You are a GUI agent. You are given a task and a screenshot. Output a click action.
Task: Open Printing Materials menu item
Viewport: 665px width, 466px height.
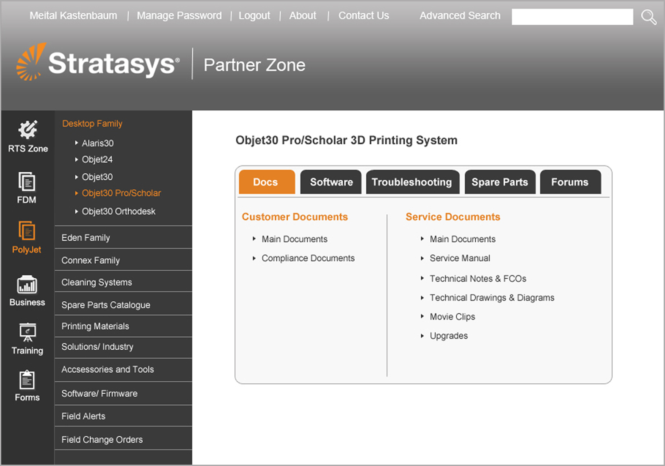123,326
